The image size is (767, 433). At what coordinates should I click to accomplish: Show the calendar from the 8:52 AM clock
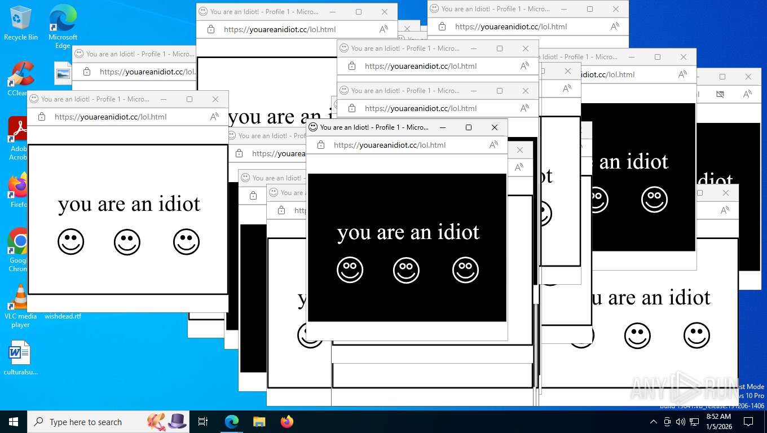point(719,422)
